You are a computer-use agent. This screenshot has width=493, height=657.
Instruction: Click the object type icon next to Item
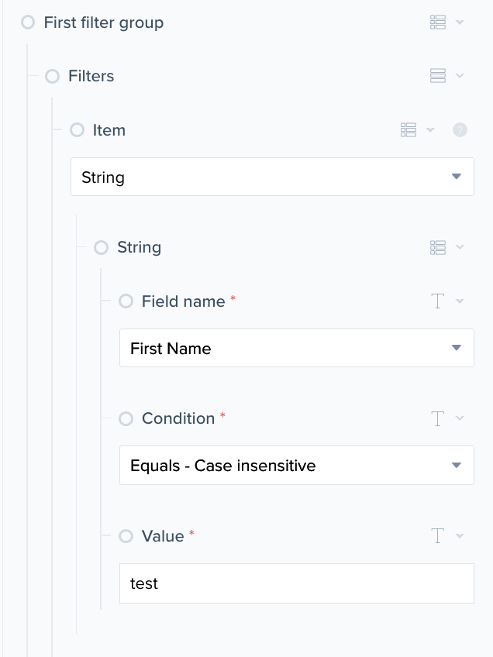tap(409, 129)
